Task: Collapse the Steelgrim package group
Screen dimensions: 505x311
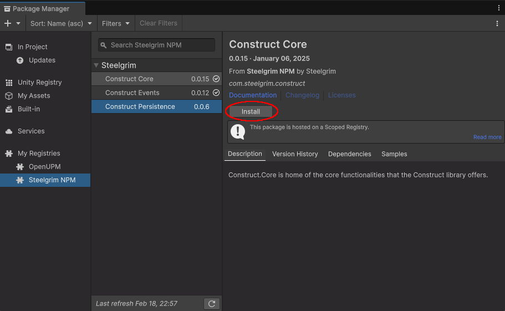Action: point(96,65)
